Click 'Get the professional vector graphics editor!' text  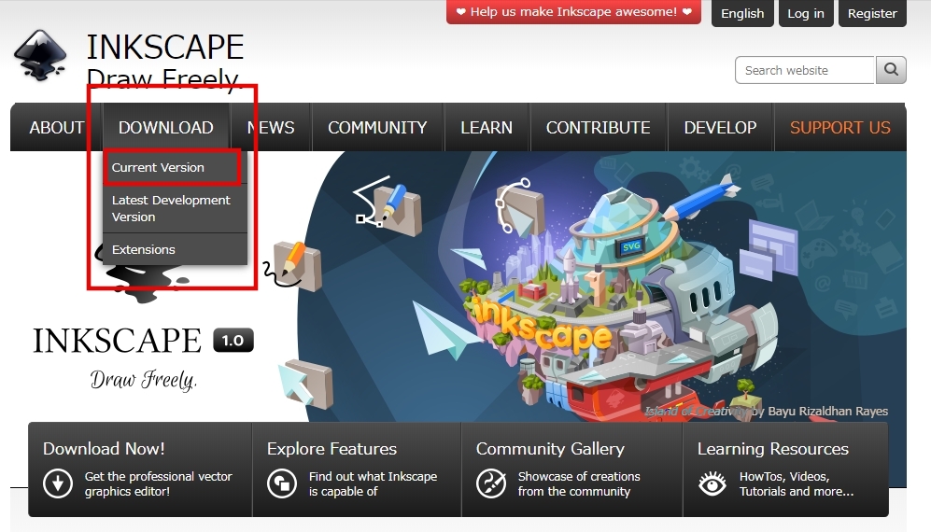(158, 483)
